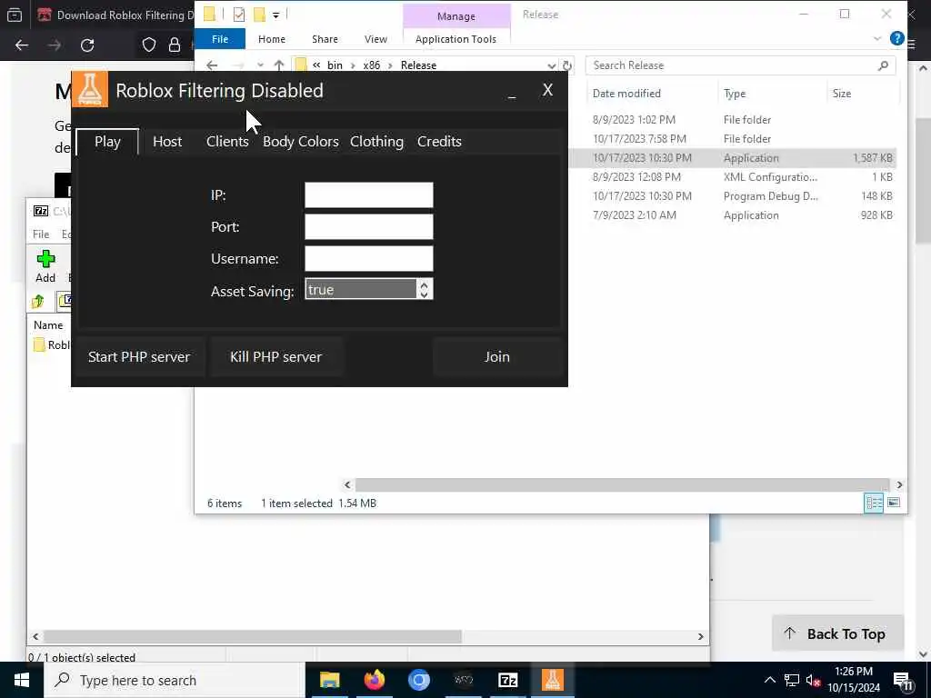The image size is (931, 698).
Task: Click the browser shield tracking icon
Action: (x=148, y=45)
